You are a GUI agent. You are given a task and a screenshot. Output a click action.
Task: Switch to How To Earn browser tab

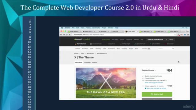click(x=89, y=31)
